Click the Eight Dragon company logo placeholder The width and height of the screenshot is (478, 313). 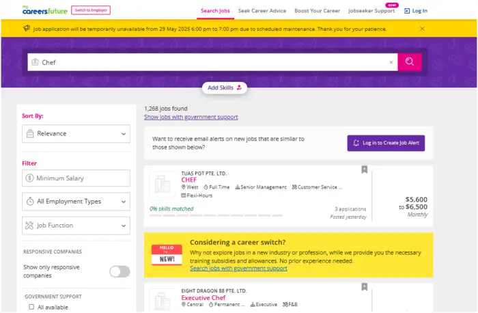pos(163,301)
